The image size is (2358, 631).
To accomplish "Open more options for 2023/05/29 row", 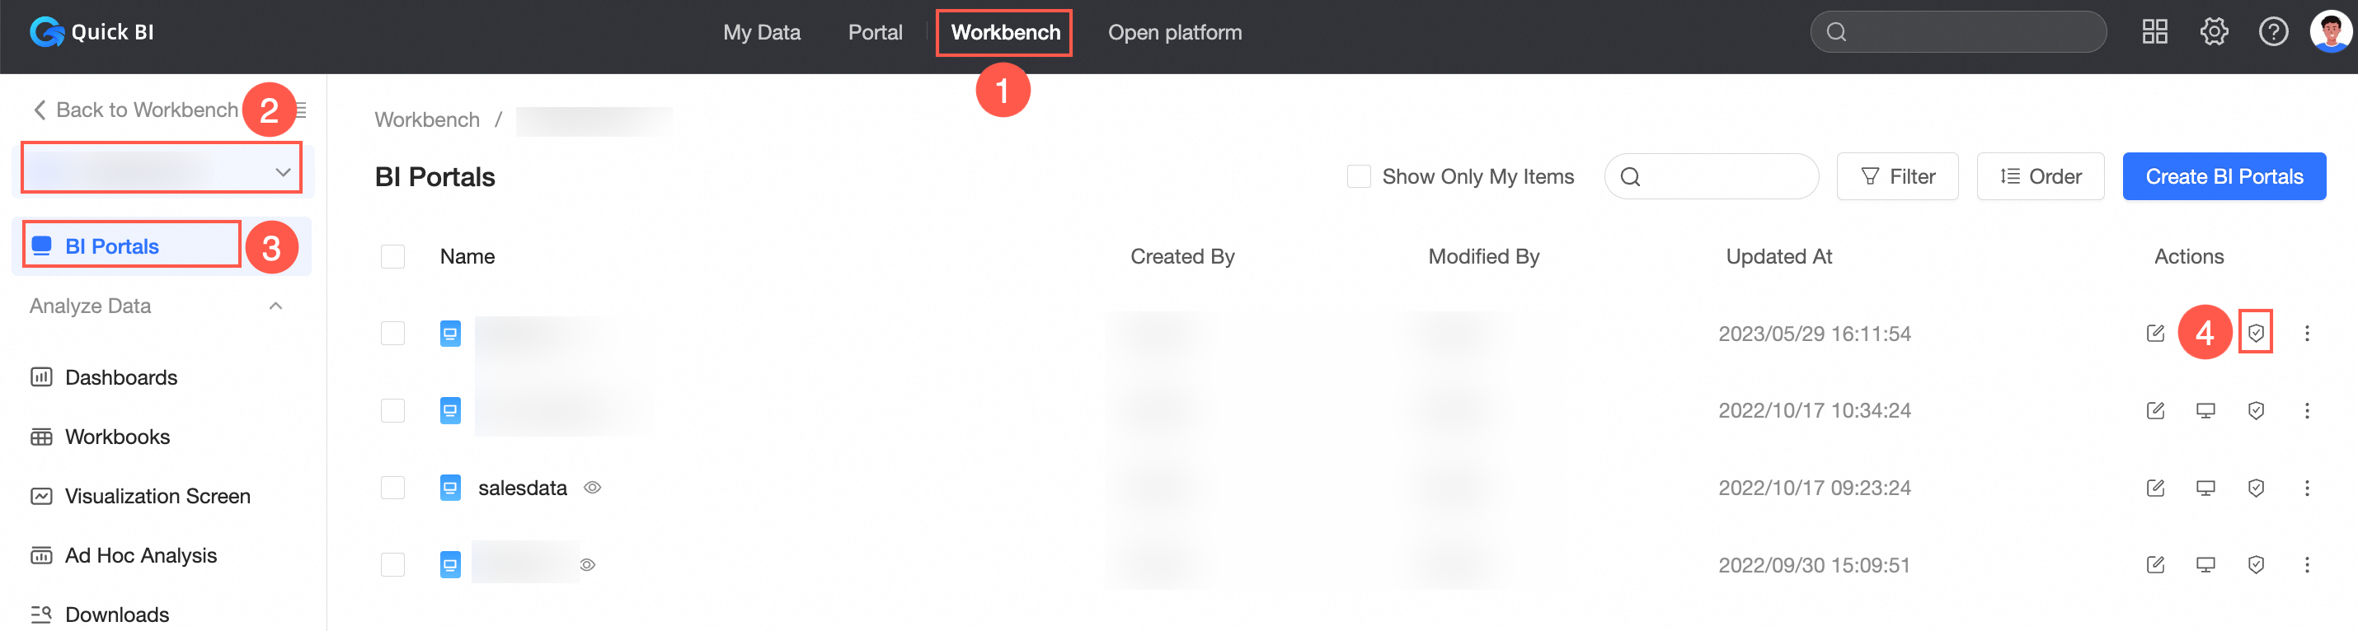I will (2307, 333).
